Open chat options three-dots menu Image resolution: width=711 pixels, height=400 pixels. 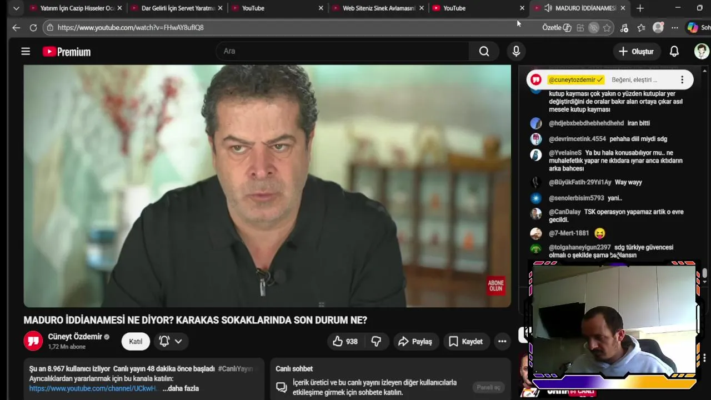coord(682,80)
